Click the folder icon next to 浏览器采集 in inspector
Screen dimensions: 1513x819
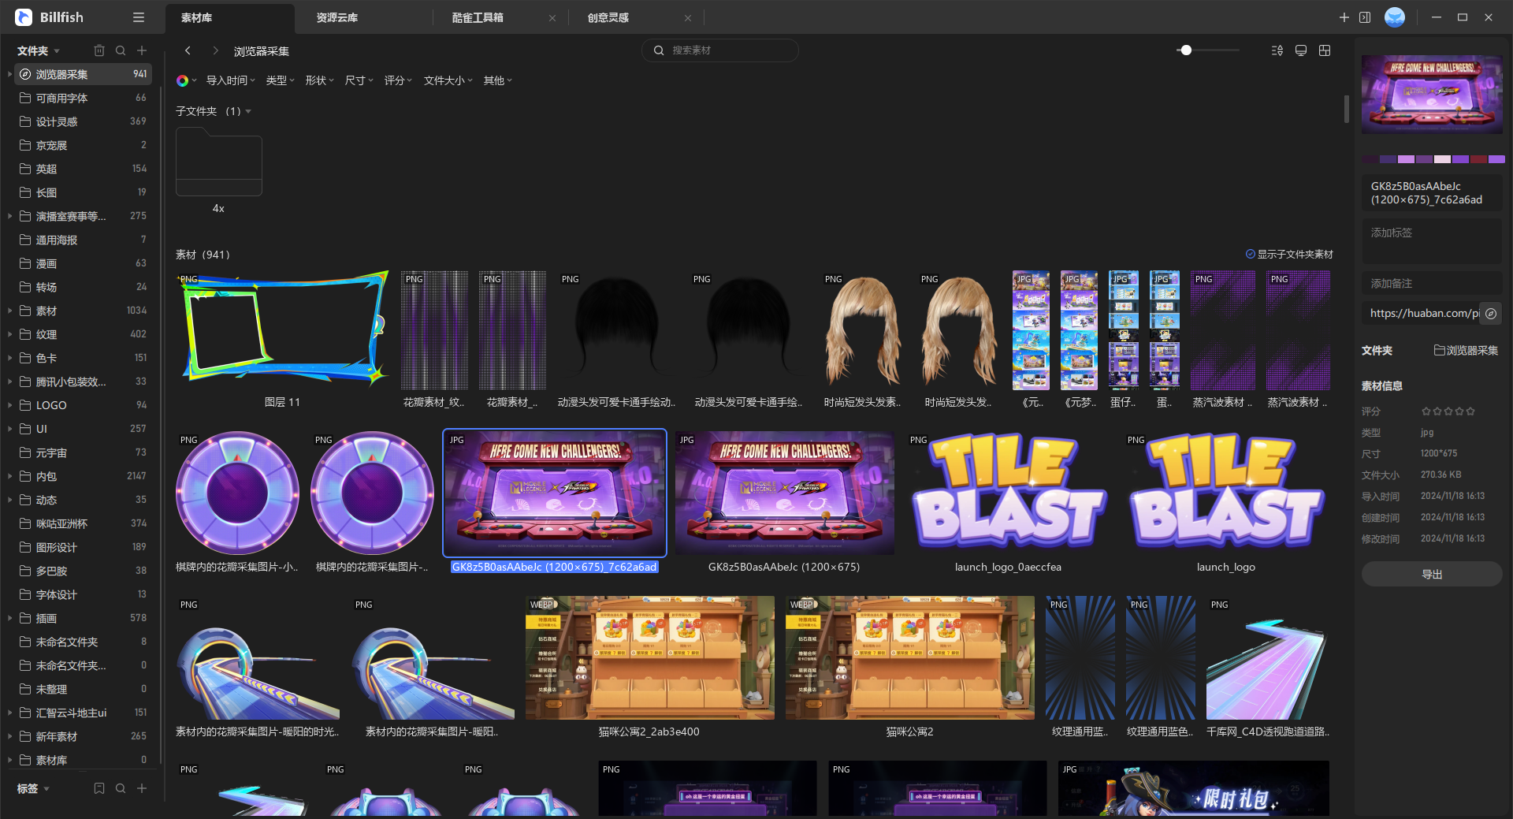coord(1439,350)
